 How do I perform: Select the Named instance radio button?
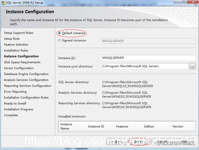pos(59,40)
